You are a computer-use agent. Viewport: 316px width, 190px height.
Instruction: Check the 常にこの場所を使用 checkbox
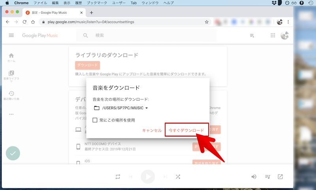click(x=95, y=120)
